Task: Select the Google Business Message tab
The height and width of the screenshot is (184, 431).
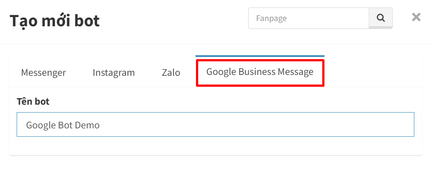Action: (x=260, y=72)
